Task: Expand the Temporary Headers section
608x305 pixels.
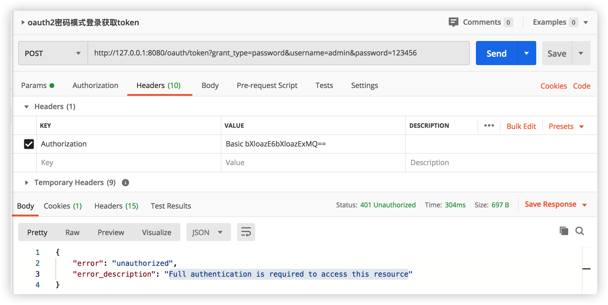Action: pyautogui.click(x=27, y=183)
